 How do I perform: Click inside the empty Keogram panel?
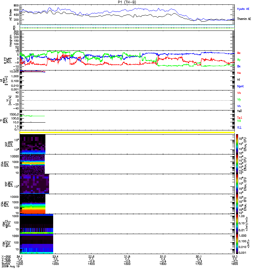127,40
